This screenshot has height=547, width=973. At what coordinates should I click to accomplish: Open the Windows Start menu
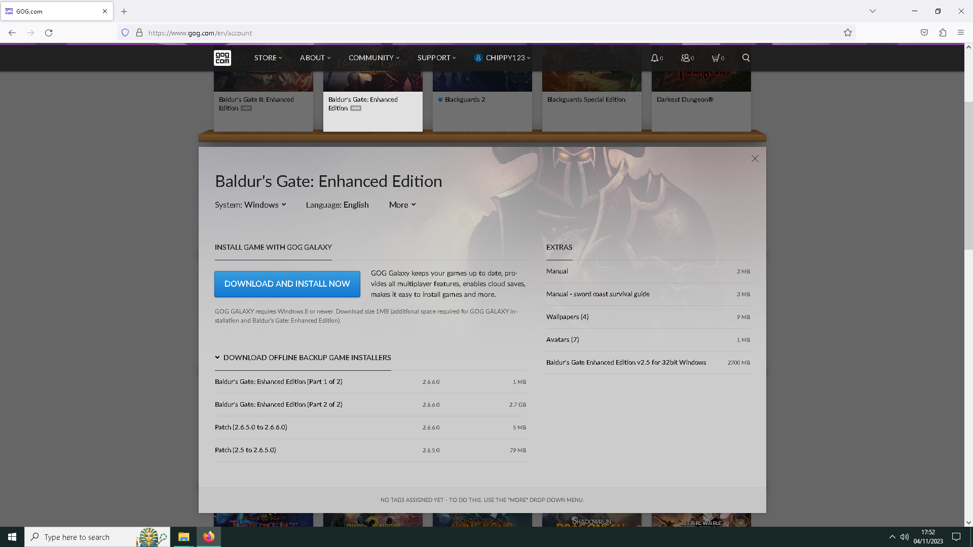point(12,537)
